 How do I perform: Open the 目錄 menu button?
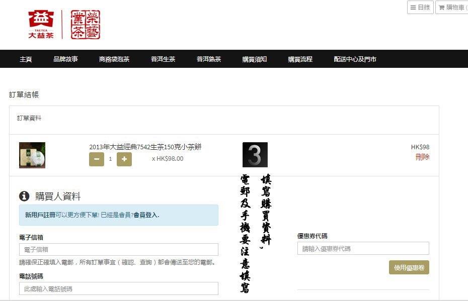[x=420, y=7]
